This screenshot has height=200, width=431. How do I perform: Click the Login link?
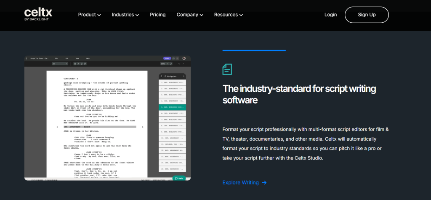point(330,15)
